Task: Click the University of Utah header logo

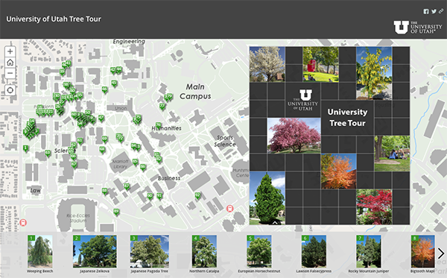Action: point(418,28)
